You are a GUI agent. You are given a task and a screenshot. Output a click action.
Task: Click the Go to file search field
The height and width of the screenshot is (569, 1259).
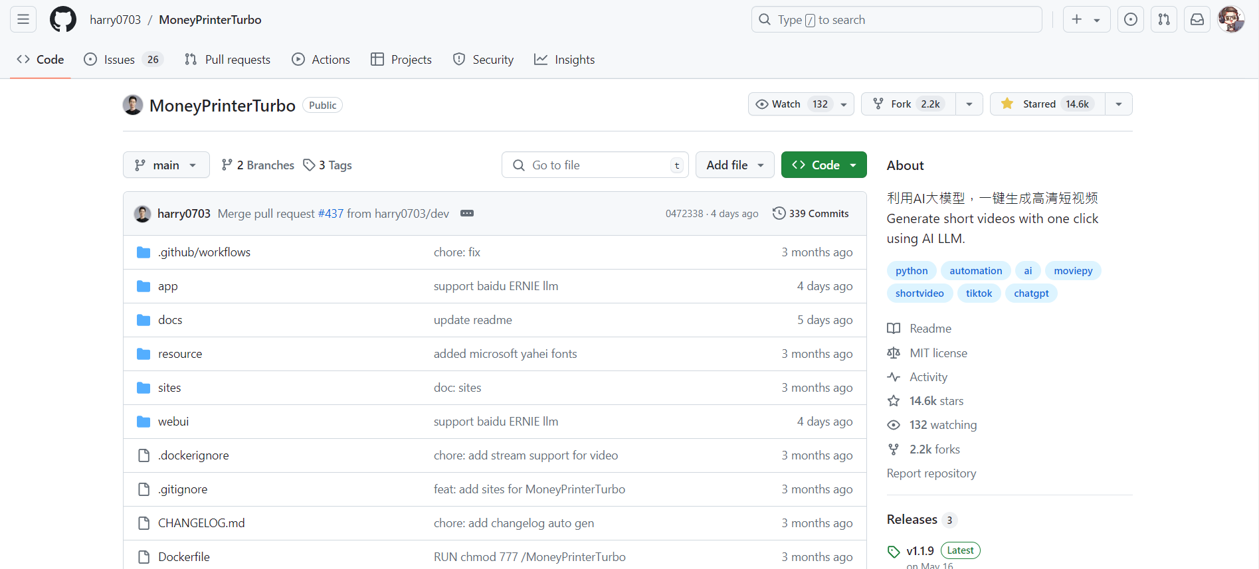(595, 165)
